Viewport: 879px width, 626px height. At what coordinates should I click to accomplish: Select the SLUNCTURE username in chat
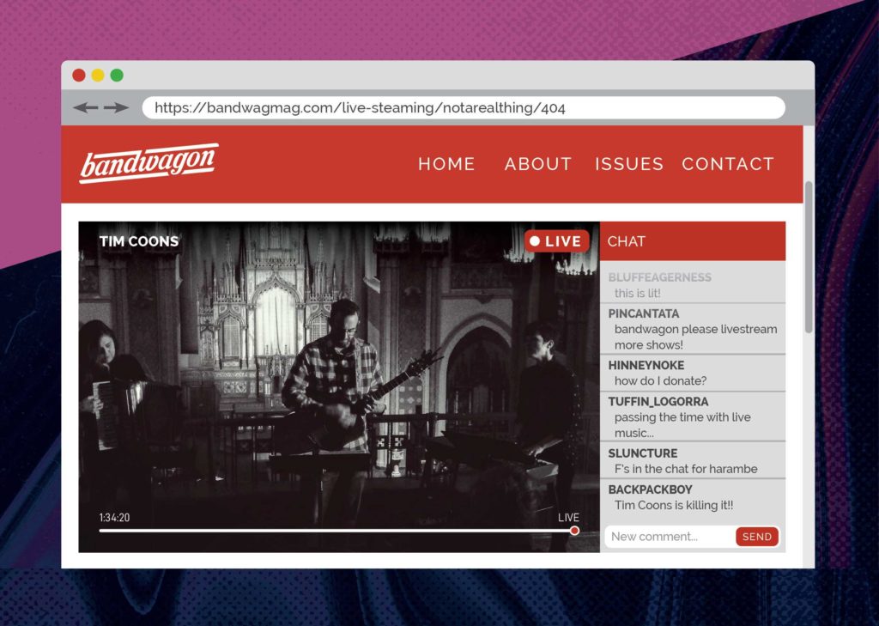[x=643, y=453]
